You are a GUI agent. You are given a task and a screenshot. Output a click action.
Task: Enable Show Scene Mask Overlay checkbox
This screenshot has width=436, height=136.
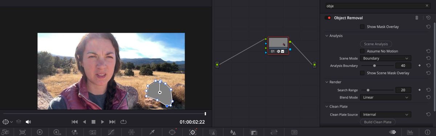pos(362,73)
